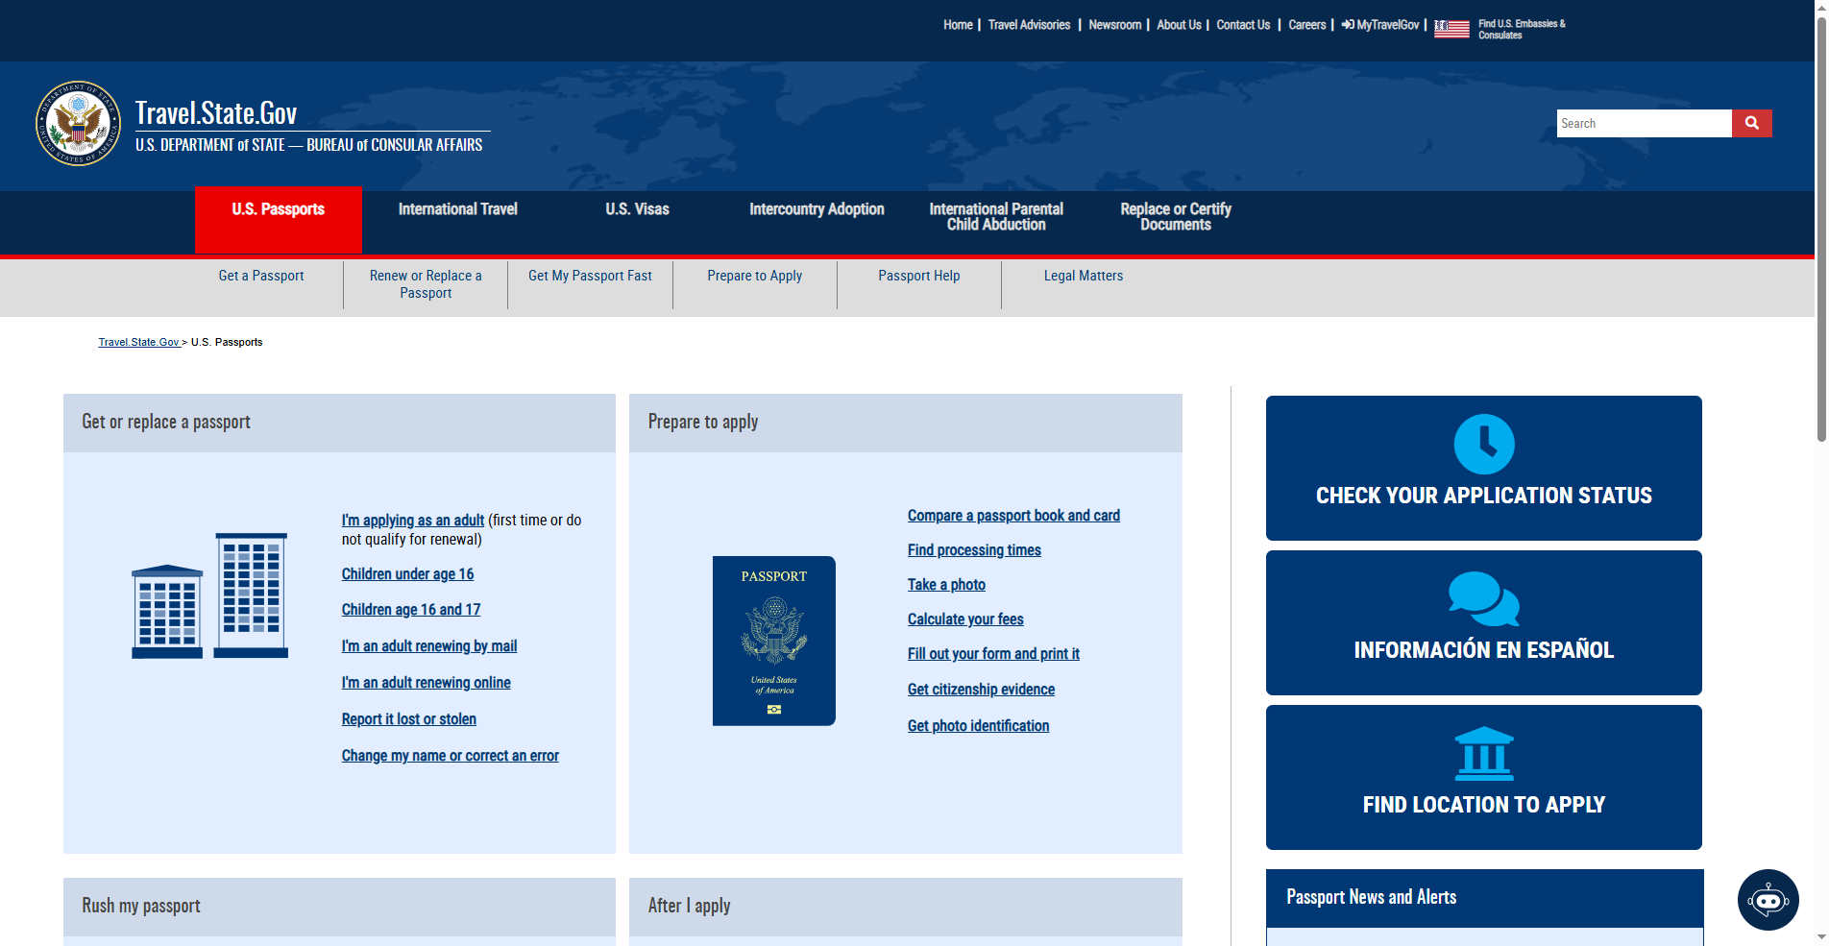
Task: Click in the Search input field
Action: click(1643, 123)
